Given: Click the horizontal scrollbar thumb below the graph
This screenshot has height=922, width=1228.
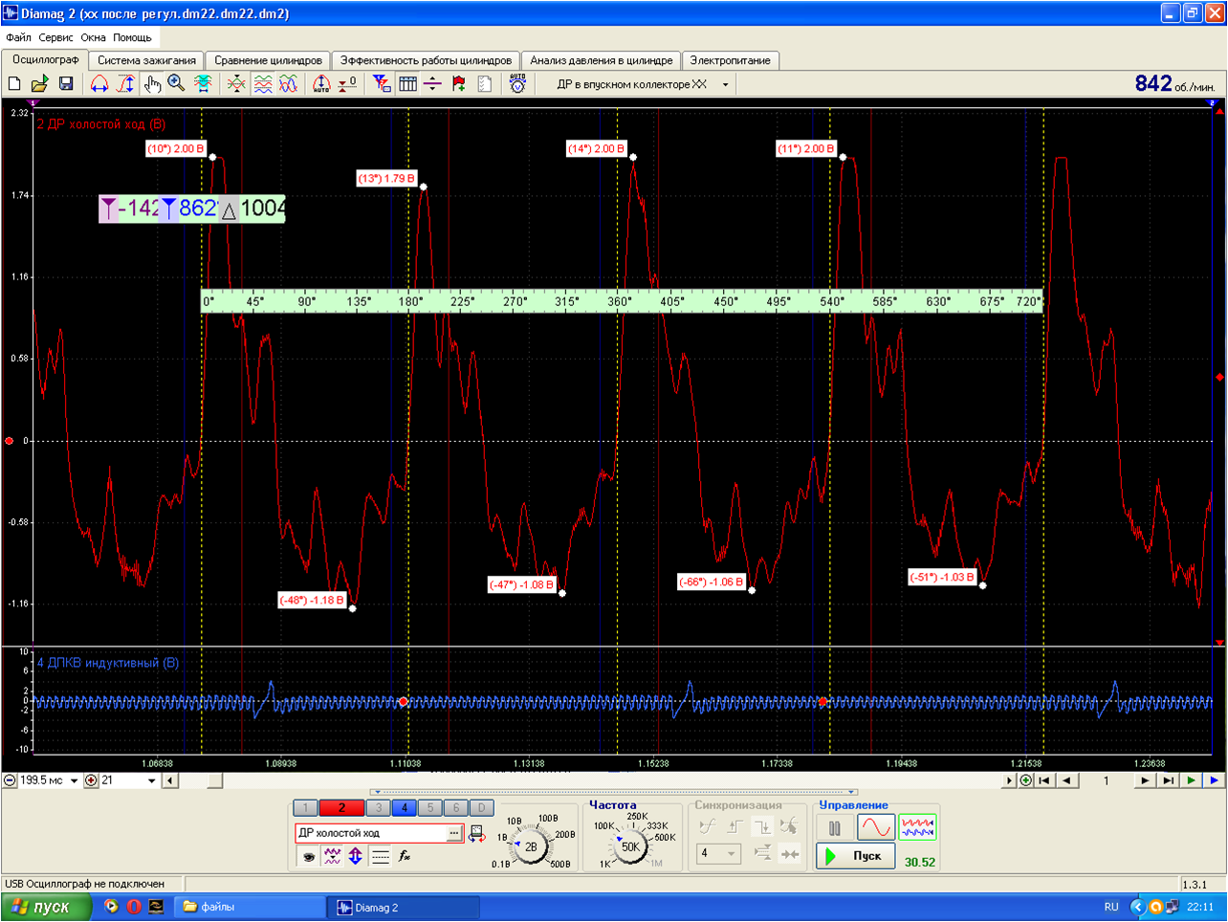Looking at the screenshot, I should (215, 780).
